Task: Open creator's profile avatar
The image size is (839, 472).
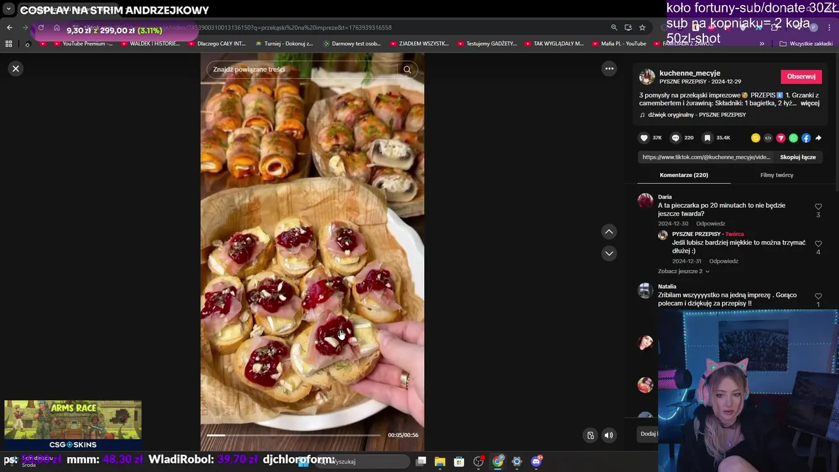Action: coord(647,77)
